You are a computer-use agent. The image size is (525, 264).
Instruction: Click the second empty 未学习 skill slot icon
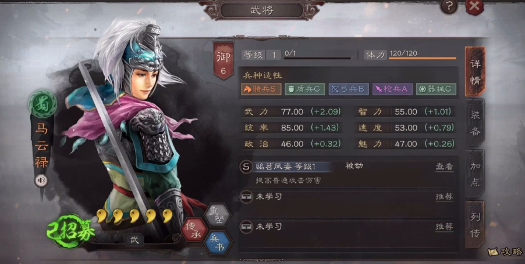point(246,227)
